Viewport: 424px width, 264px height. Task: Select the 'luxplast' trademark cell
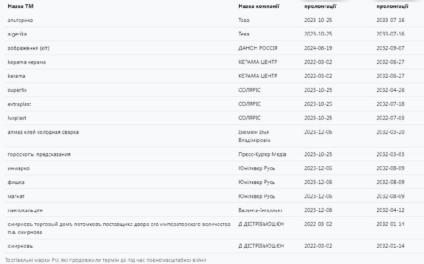click(17, 118)
